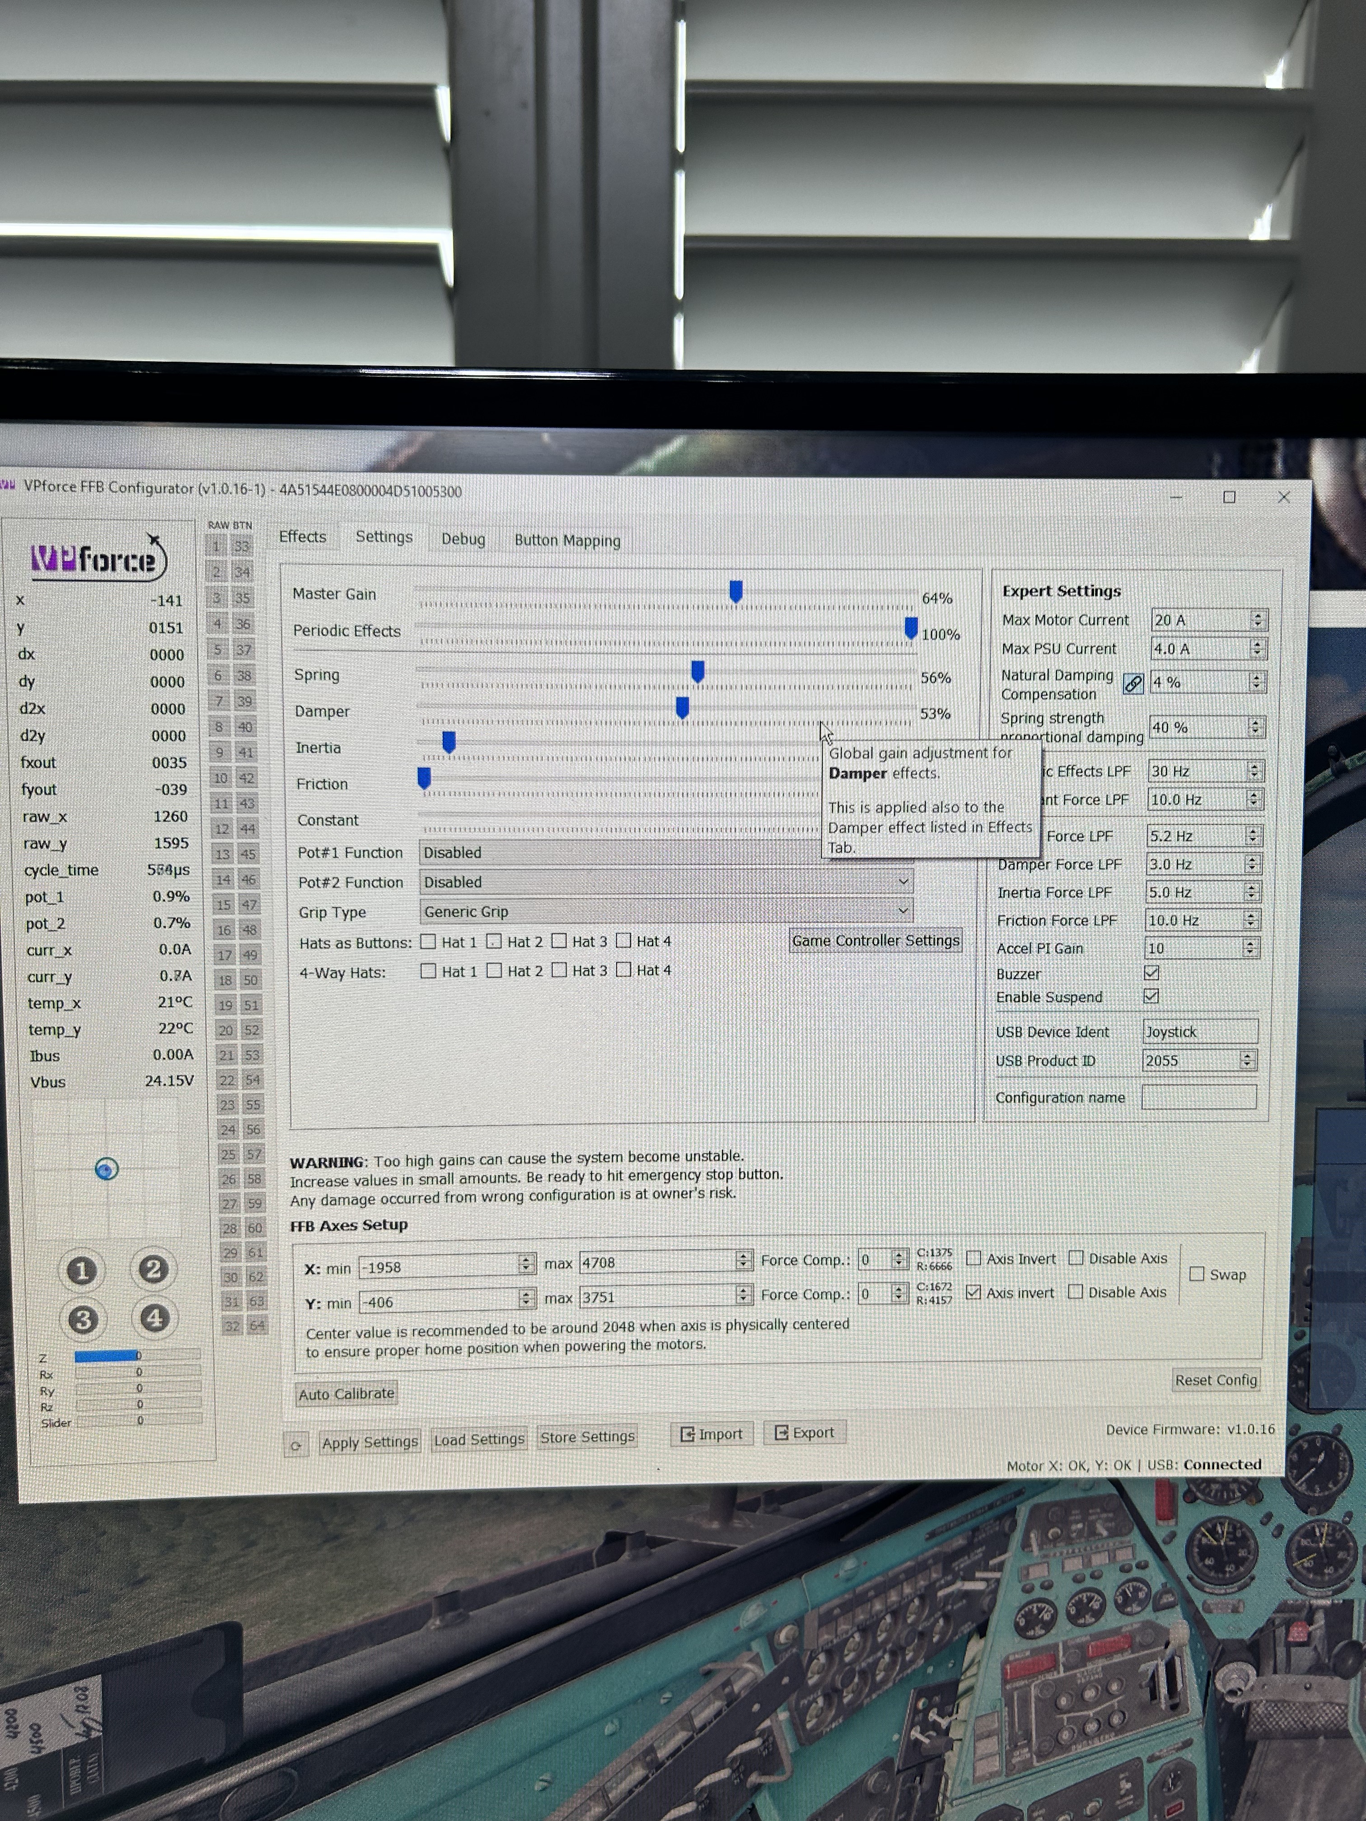Viewport: 1366px width, 1821px height.
Task: Switch to the Effects tab
Action: pos(302,537)
